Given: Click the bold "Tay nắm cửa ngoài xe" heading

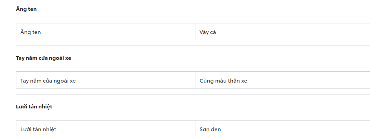Looking at the screenshot, I should [x=43, y=58].
